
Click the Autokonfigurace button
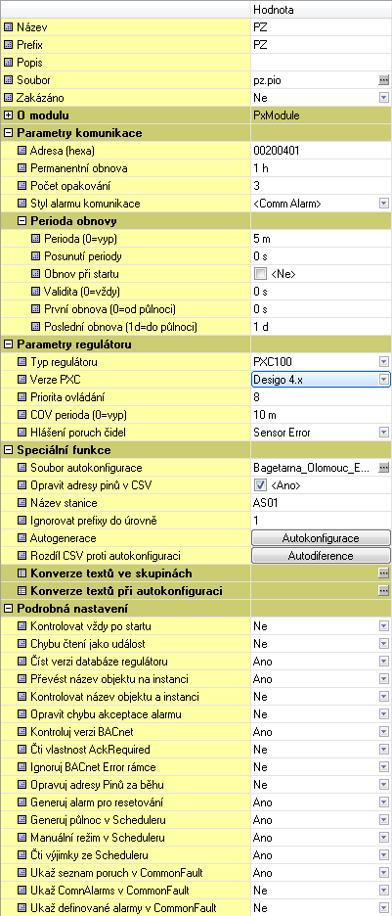click(321, 538)
